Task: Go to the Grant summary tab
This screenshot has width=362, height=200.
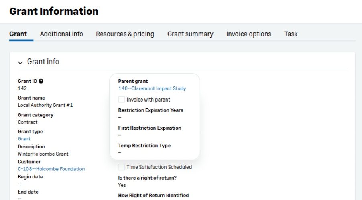Action: [x=190, y=34]
